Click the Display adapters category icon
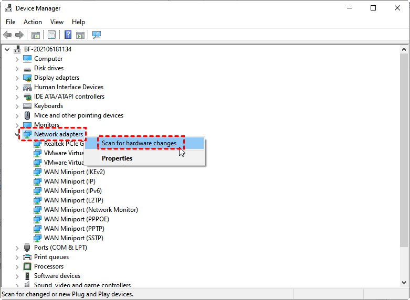 click(x=27, y=78)
